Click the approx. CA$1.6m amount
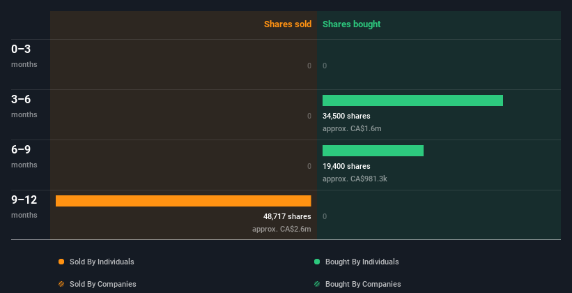The width and height of the screenshot is (572, 293). 352,128
